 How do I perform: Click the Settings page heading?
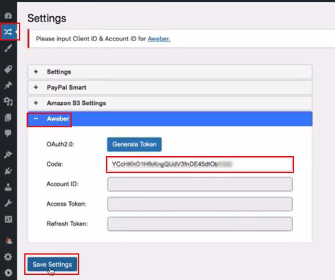[x=47, y=18]
